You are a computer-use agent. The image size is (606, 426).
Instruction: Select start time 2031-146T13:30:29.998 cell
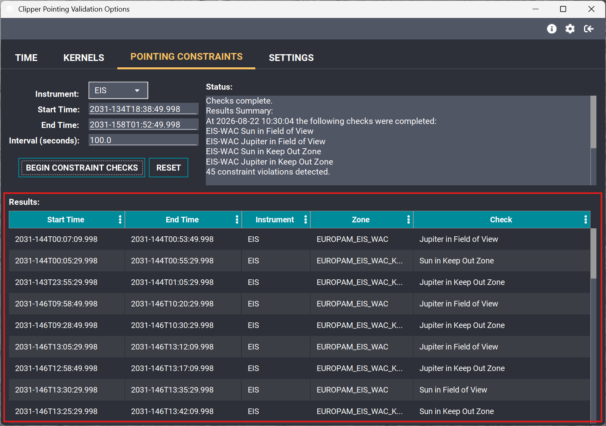67,390
